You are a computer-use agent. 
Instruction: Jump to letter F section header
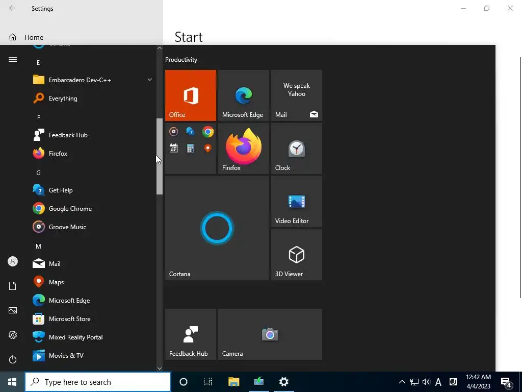click(x=38, y=117)
